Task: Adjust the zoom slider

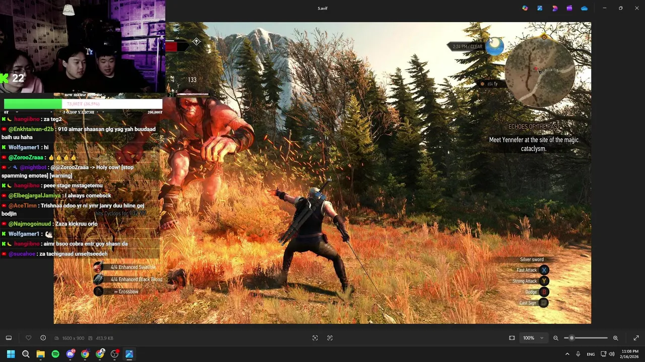Action: 586,338
